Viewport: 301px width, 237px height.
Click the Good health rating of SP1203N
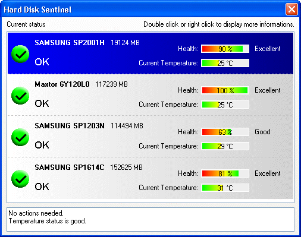point(262,132)
